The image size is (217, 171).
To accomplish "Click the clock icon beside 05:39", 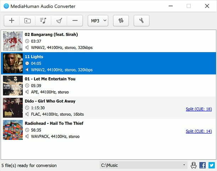I will tap(27, 85).
